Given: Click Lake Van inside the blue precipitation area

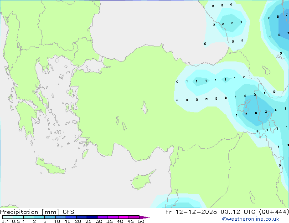Looking at the screenshot, I should [245, 106].
